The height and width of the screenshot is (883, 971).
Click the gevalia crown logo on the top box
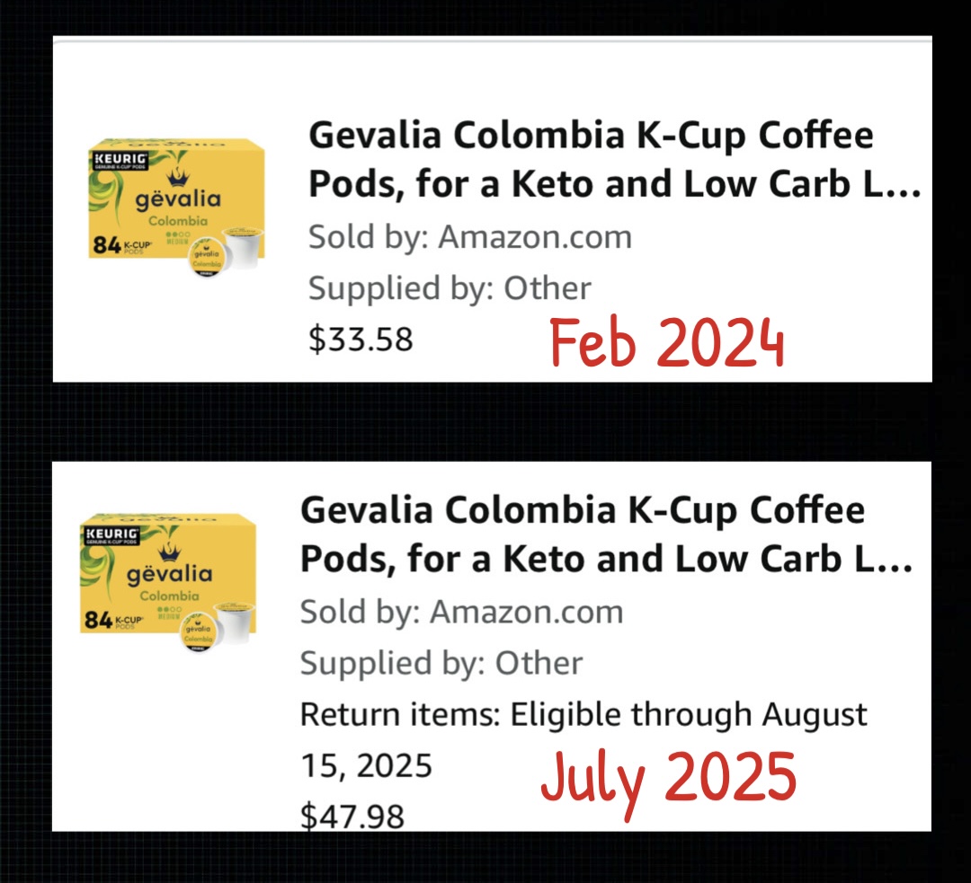point(178,178)
